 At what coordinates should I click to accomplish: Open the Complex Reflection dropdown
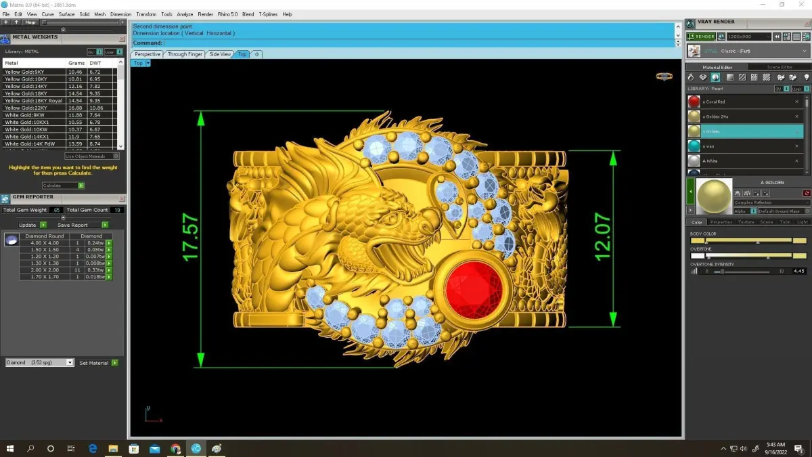pos(771,202)
